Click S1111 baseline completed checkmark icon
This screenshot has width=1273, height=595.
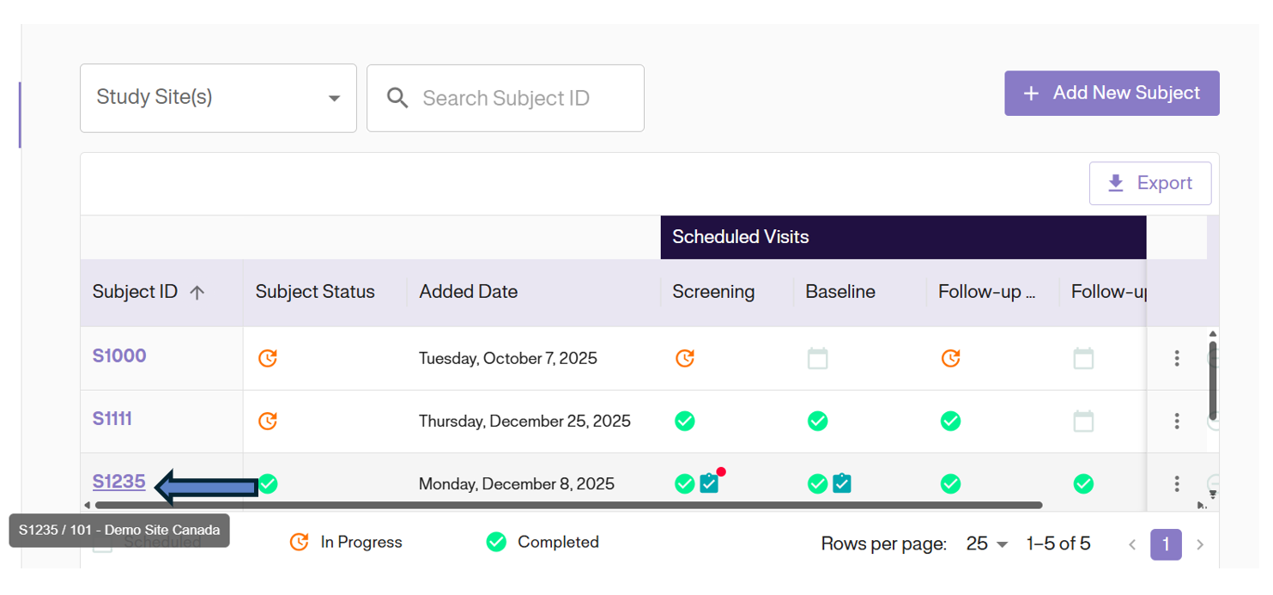pos(817,421)
